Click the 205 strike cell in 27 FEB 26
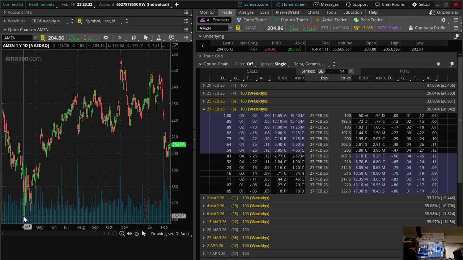The width and height of the screenshot is (463, 260). click(x=341, y=150)
